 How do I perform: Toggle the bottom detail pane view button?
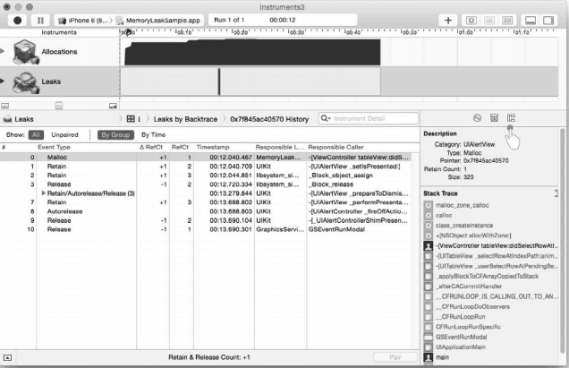click(x=531, y=19)
